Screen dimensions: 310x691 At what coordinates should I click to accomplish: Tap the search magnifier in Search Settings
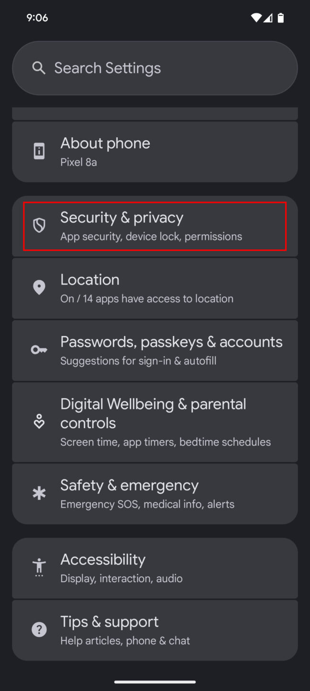(x=39, y=68)
